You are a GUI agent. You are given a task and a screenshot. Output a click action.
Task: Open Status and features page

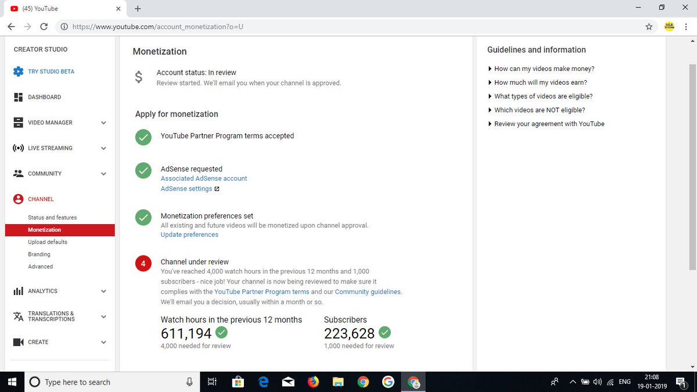coord(52,217)
